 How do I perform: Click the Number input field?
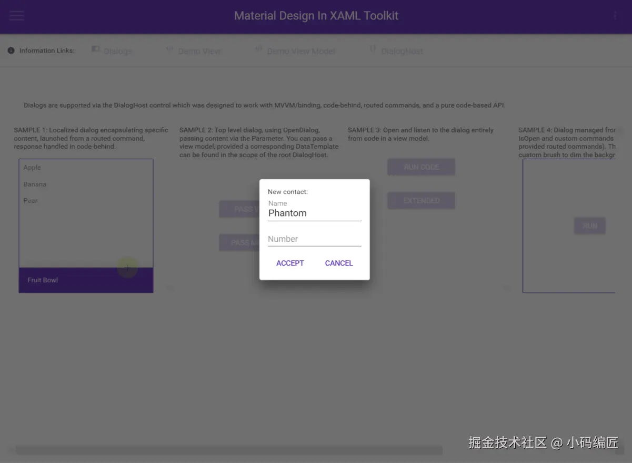coord(314,239)
